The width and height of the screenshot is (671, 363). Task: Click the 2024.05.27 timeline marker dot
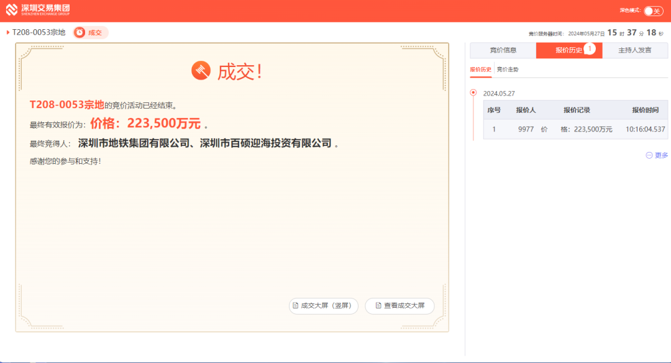pos(473,92)
